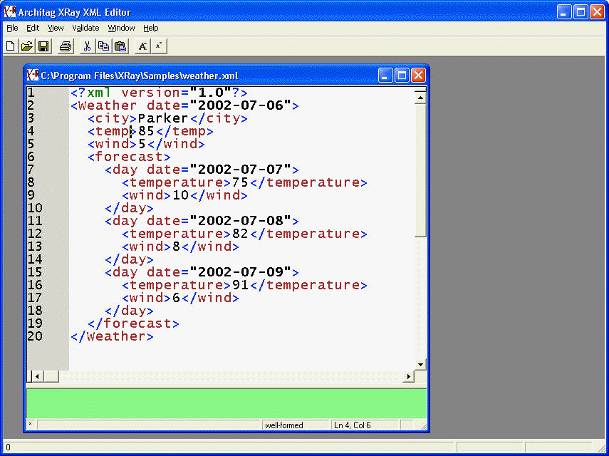Click the weather.xml document window icon

(33, 75)
